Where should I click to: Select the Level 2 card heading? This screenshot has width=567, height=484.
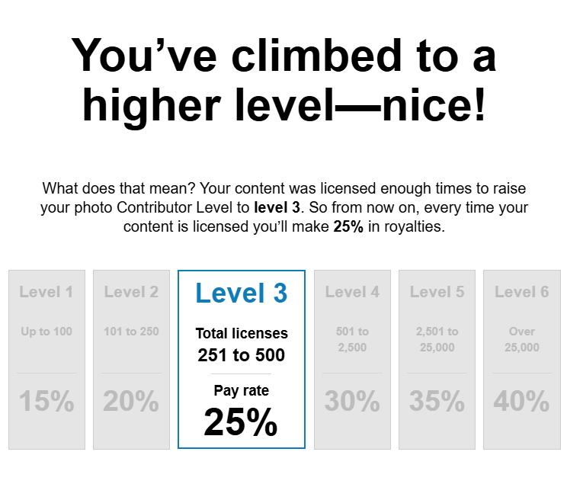(131, 291)
